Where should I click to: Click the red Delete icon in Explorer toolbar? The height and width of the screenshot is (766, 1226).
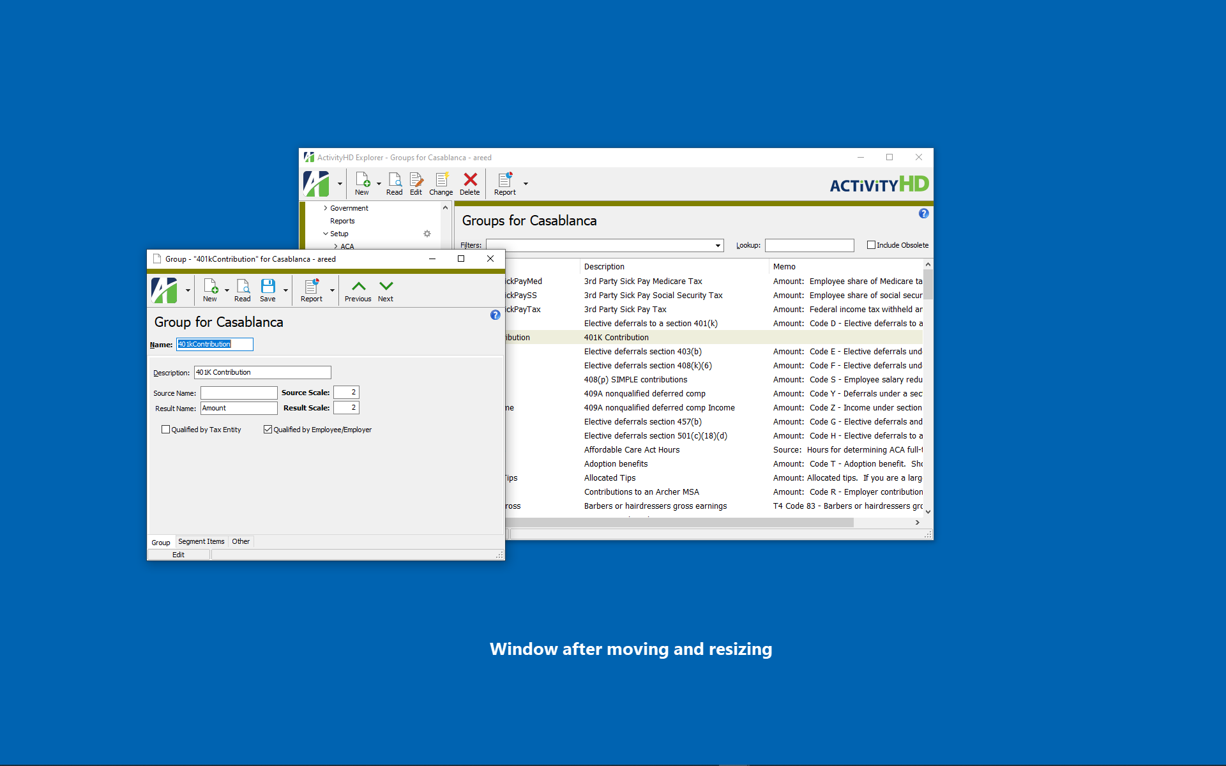pyautogui.click(x=470, y=180)
